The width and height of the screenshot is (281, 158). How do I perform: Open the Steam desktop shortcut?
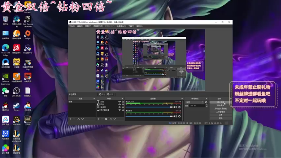17,106
